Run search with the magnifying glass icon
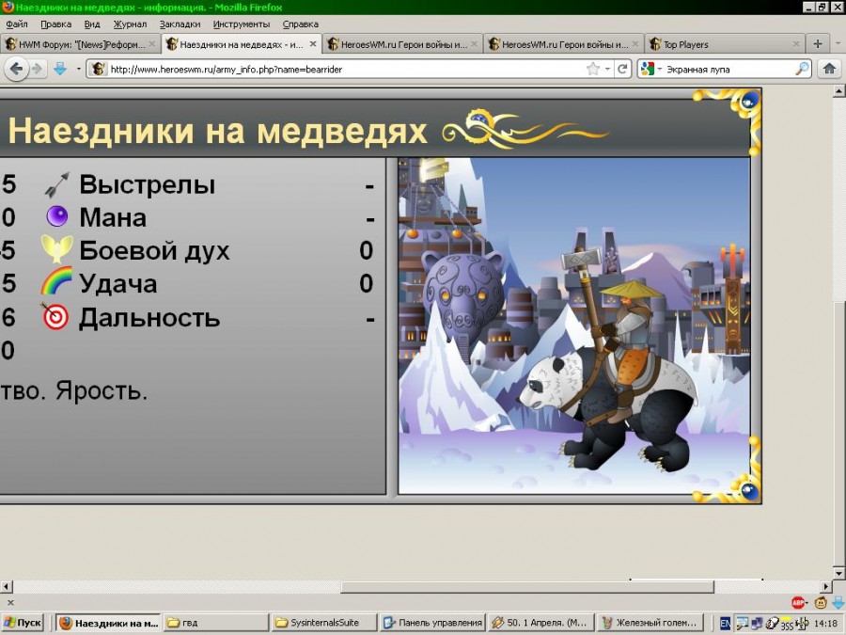The image size is (846, 635). pyautogui.click(x=802, y=69)
